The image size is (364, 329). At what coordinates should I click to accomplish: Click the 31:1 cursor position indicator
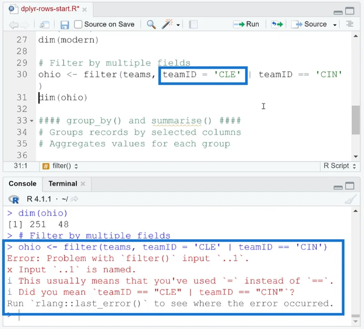[x=20, y=166]
